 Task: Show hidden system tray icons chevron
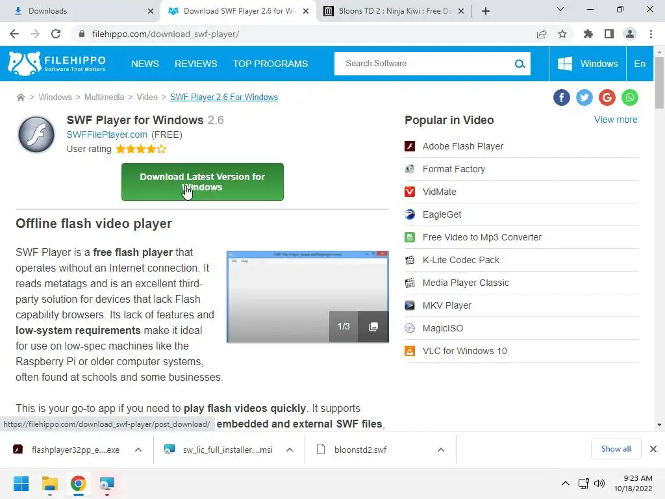tap(566, 483)
